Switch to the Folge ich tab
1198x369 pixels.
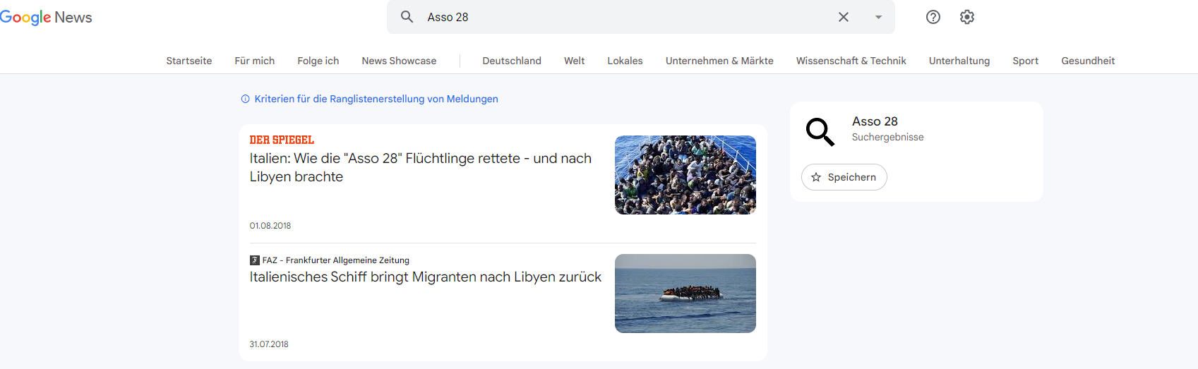[x=318, y=61]
